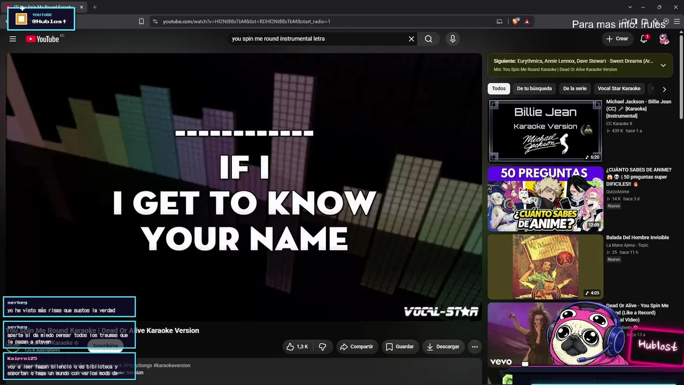The image size is (684, 385).
Task: Click the karaoke video player
Action: (244, 187)
